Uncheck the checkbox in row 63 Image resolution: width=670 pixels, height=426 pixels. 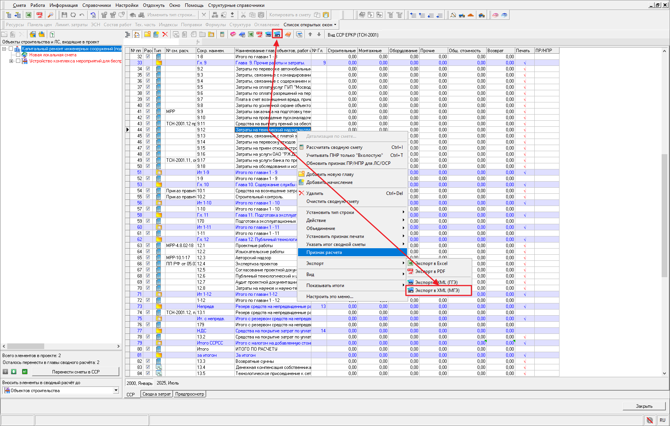[148, 246]
